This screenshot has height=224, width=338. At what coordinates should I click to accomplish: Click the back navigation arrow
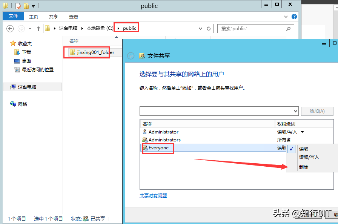[x=9, y=28]
